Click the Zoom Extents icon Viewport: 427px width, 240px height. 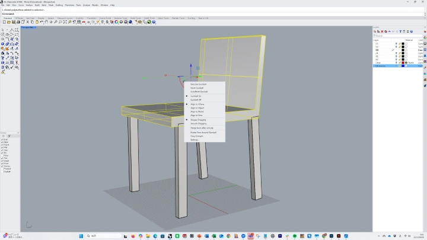(x=65, y=22)
